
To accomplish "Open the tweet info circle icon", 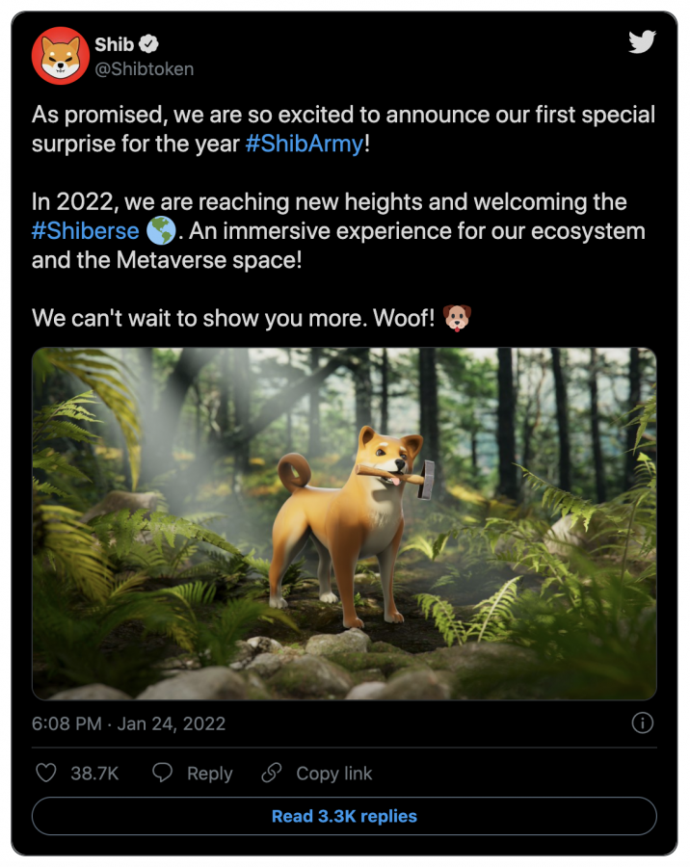I will tap(643, 722).
